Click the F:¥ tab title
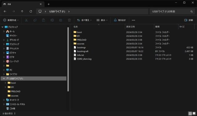 [x=9, y=4]
